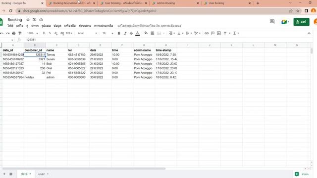Open the Google Meet call button
The image size is (317, 178).
click(x=285, y=22)
